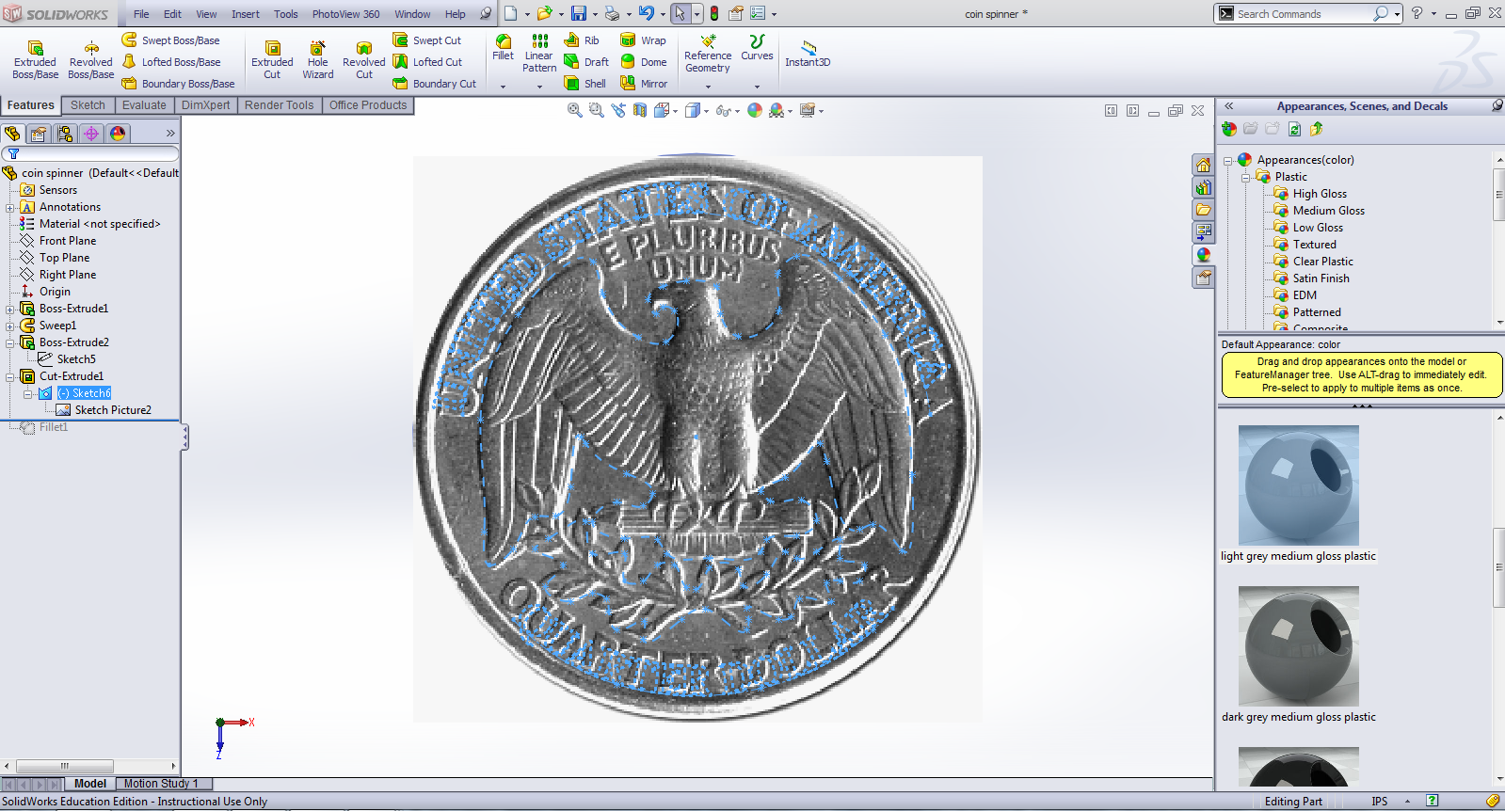Collapse the Plastic appearances folder
The image size is (1505, 811).
coord(1245,177)
